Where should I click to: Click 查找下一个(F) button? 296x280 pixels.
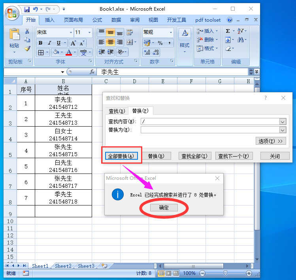click(x=234, y=156)
